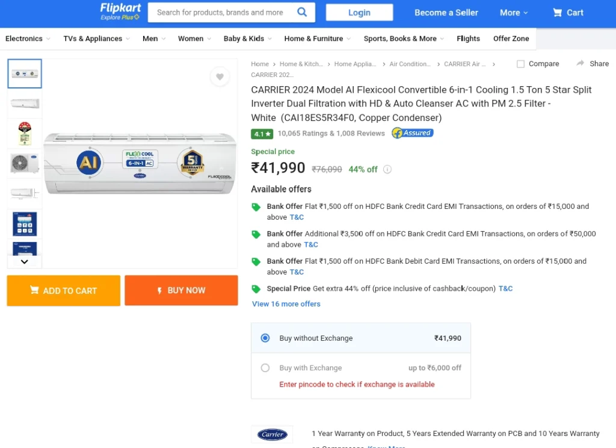Open Home & Kitchen breadcrumb link

pyautogui.click(x=301, y=64)
